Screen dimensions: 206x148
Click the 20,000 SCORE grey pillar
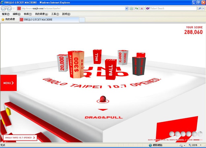pyautogui.click(x=63, y=63)
